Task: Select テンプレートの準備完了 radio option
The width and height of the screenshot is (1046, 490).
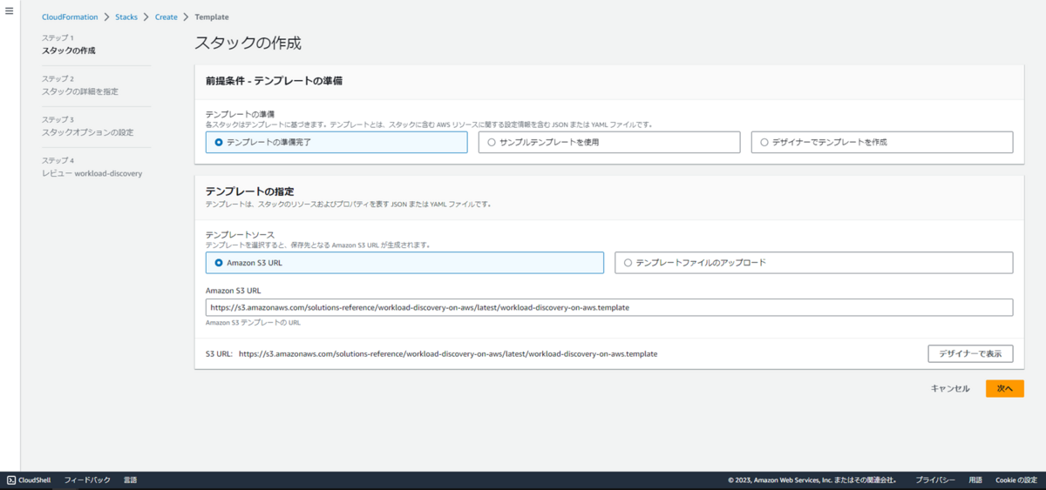Action: click(x=336, y=142)
